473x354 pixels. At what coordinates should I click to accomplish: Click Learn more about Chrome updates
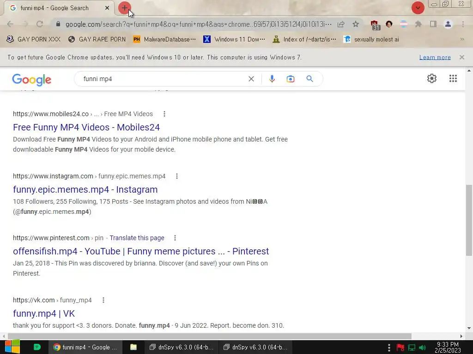[435, 57]
